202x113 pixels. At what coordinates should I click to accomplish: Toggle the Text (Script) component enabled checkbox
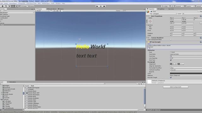click(x=150, y=42)
